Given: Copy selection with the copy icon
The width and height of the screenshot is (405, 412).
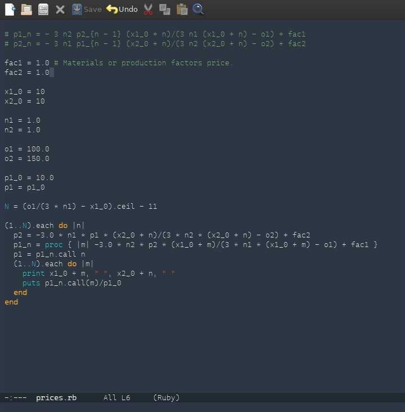Looking at the screenshot, I should click(165, 10).
